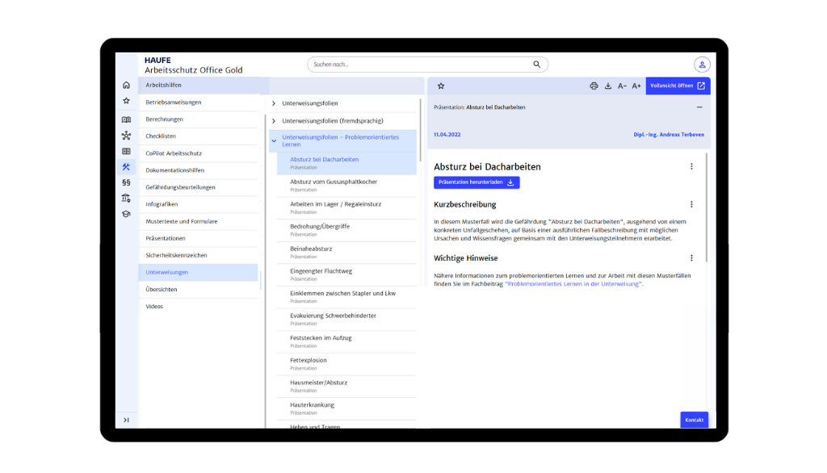The width and height of the screenshot is (827, 473).
Task: Open the Problemorientiertes Lernen in der Unterweisung link
Action: (573, 284)
